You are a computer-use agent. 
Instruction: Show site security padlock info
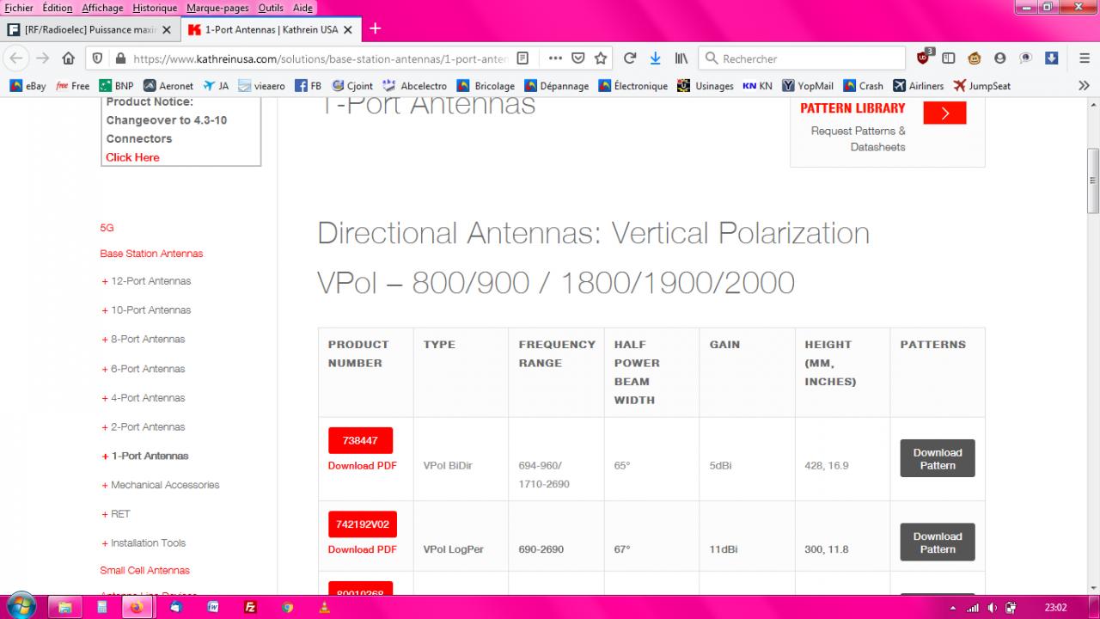(x=120, y=58)
